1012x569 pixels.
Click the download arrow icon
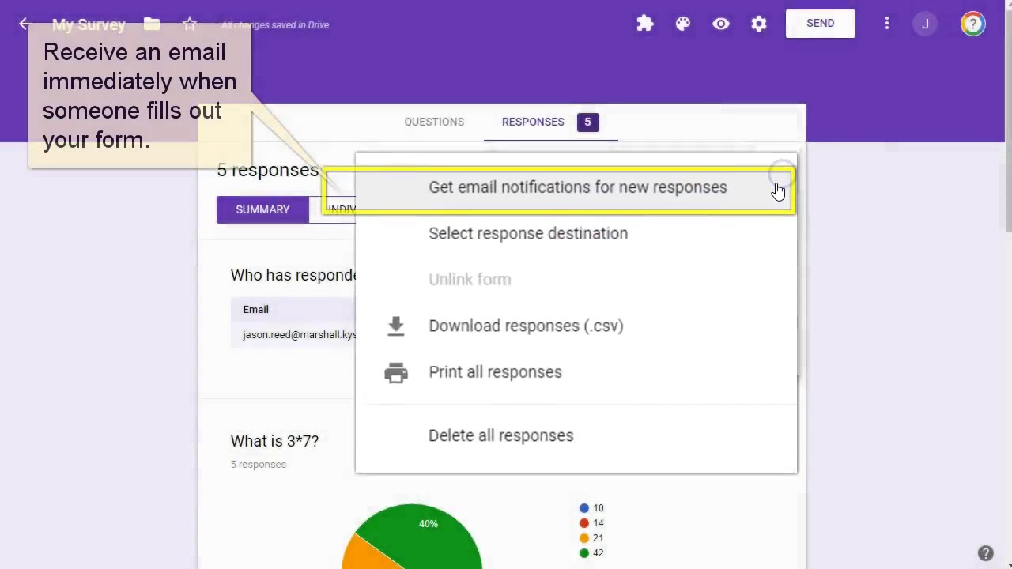396,326
